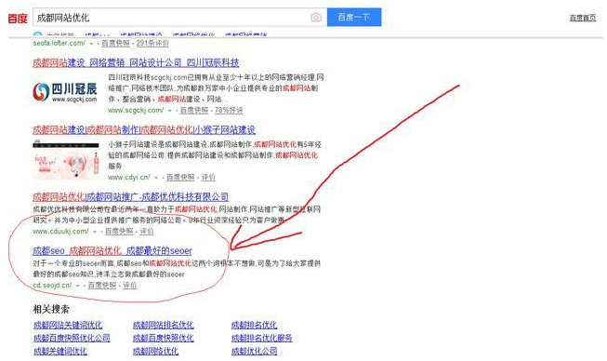Screen dimensions: 607x361
Task: Open 百度快照 for www.cdyi.cn result
Action: [x=180, y=178]
